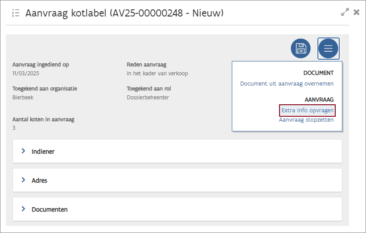
Task: Click the Indiener panel heading text
Action: coord(43,151)
